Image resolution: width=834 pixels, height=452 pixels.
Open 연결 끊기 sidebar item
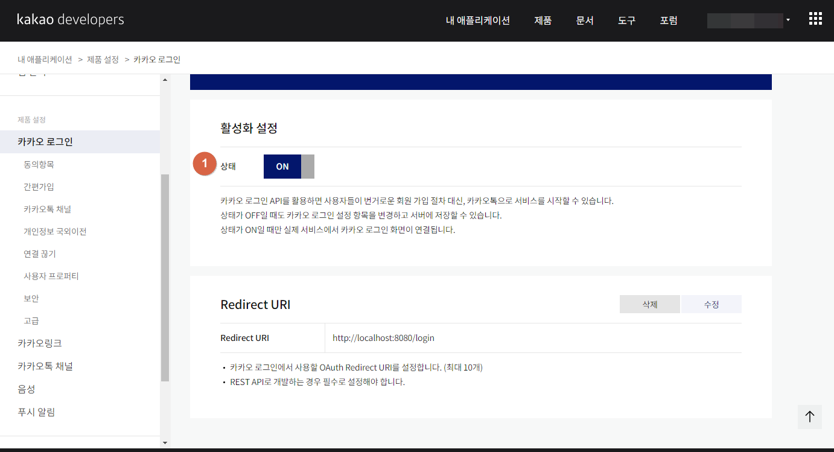click(40, 253)
